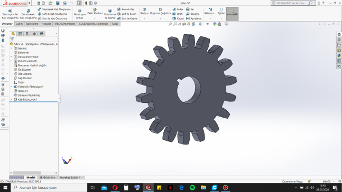Save the part with the floppy disk icon

58,3
